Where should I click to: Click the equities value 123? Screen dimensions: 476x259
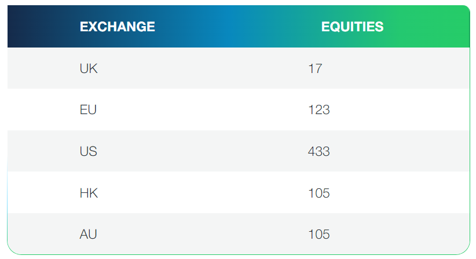coord(319,110)
